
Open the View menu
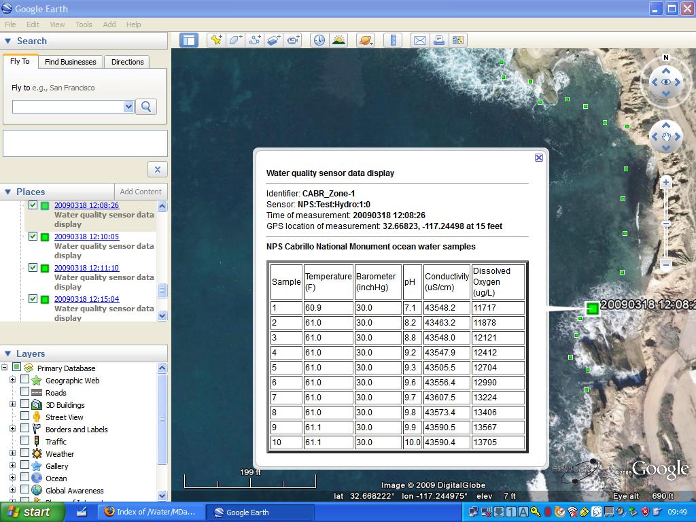tap(57, 24)
